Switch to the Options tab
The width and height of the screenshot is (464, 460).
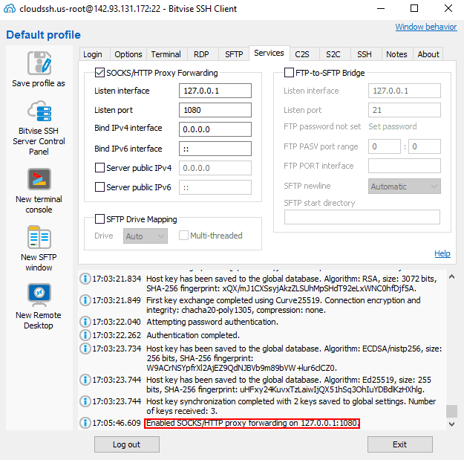pos(128,54)
